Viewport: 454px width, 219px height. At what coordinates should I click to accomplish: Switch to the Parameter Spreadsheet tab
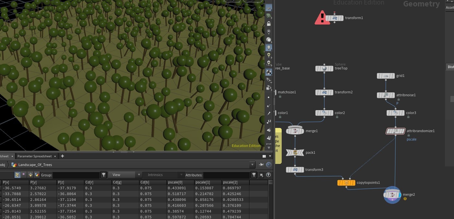pos(34,156)
